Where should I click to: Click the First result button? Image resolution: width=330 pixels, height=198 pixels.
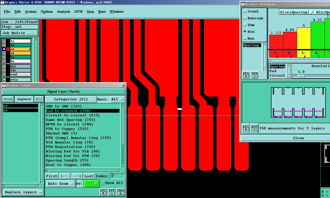coord(52,176)
